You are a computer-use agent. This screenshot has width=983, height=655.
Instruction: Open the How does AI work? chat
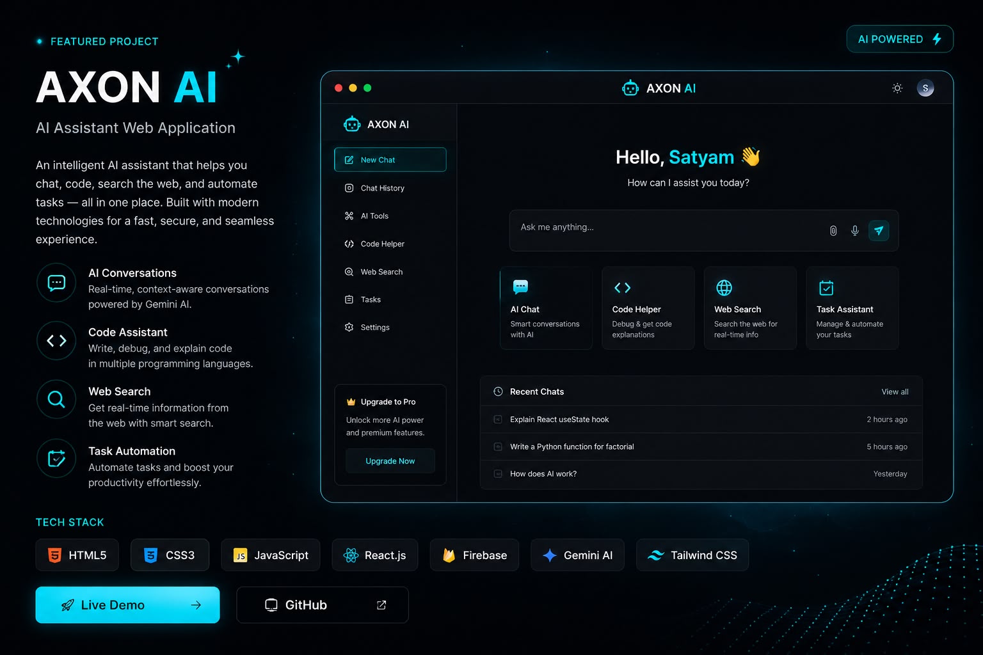coord(701,474)
